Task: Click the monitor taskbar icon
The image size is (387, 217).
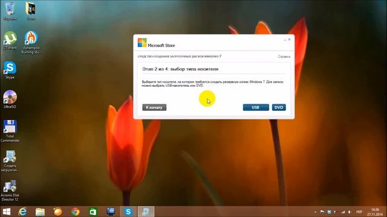Action: [111, 212]
